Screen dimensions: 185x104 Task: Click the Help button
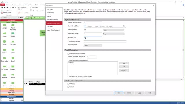click(150, 93)
